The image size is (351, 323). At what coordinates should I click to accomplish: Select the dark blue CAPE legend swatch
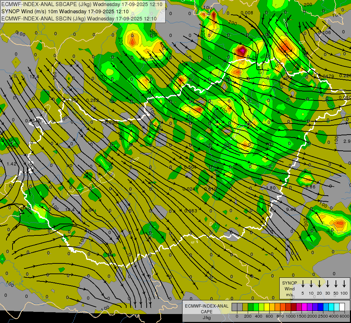pos(321,307)
